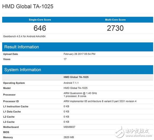This screenshot has height=140, width=154.
Task: Select the Single-Core Score header
Action: [x=40, y=20]
